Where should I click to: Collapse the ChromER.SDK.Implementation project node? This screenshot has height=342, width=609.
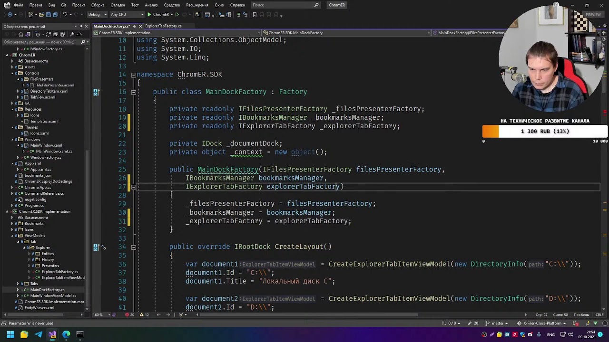pyautogui.click(x=8, y=211)
